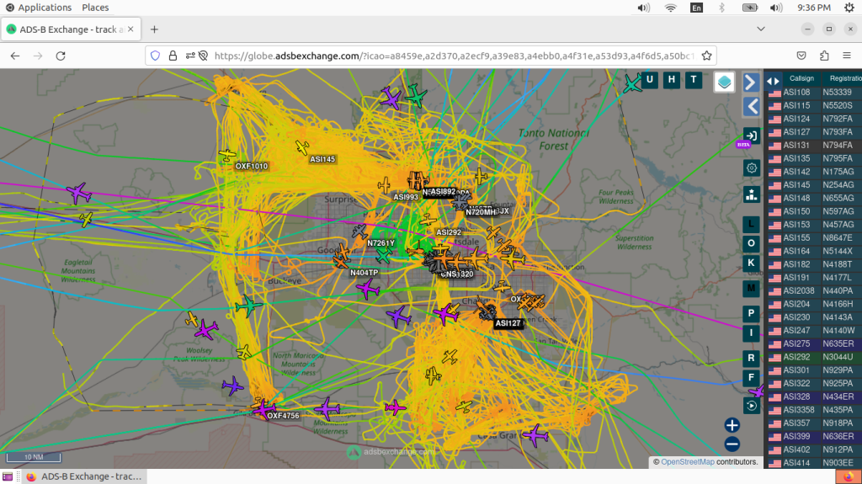Toggle the M map option button
The height and width of the screenshot is (484, 862).
[751, 288]
